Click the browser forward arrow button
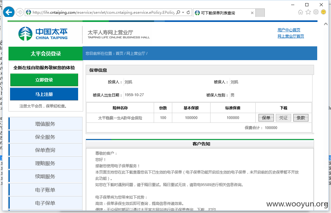Image resolution: width=331 pixels, height=213 pixels. [x=20, y=13]
